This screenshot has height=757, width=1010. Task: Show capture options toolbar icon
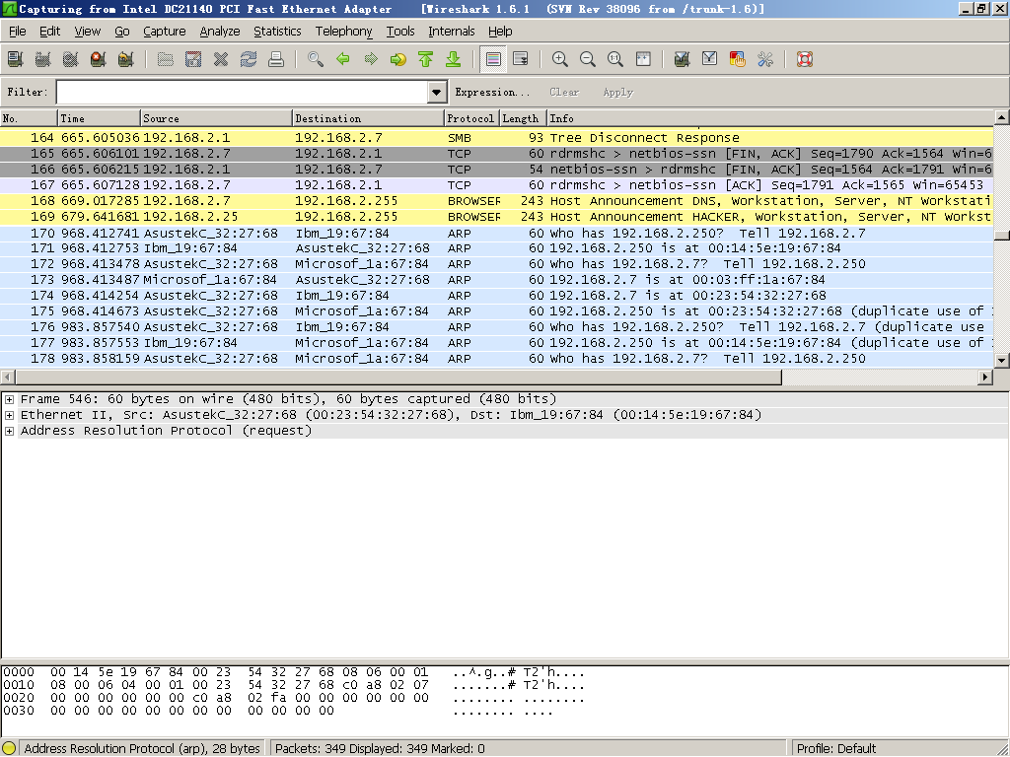coord(43,59)
